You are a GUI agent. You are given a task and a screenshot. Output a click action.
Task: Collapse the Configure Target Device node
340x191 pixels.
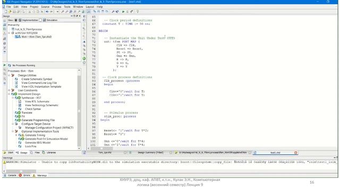pos(13,124)
